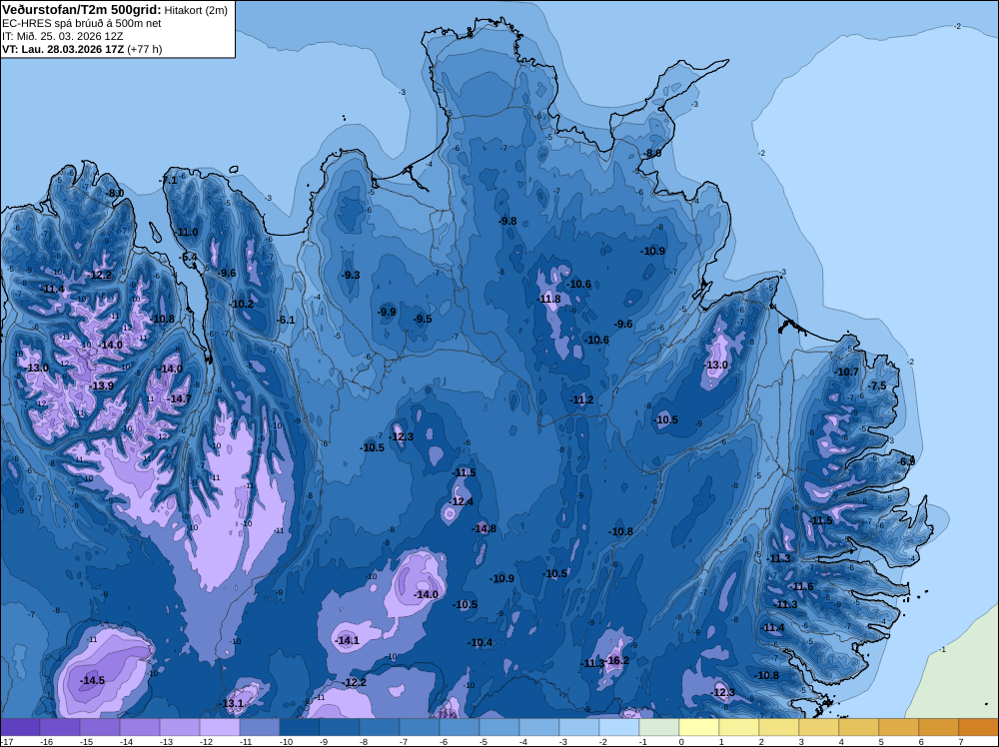The width and height of the screenshot is (999, 747).
Task: Select the pale yellow legend swatch after 0
Action: click(699, 727)
